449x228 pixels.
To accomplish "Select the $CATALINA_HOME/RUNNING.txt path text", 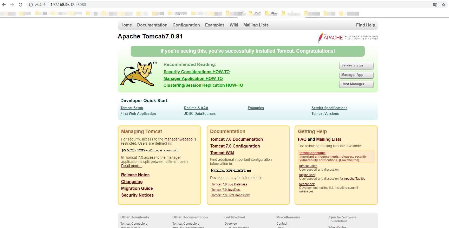I will [x=231, y=171].
